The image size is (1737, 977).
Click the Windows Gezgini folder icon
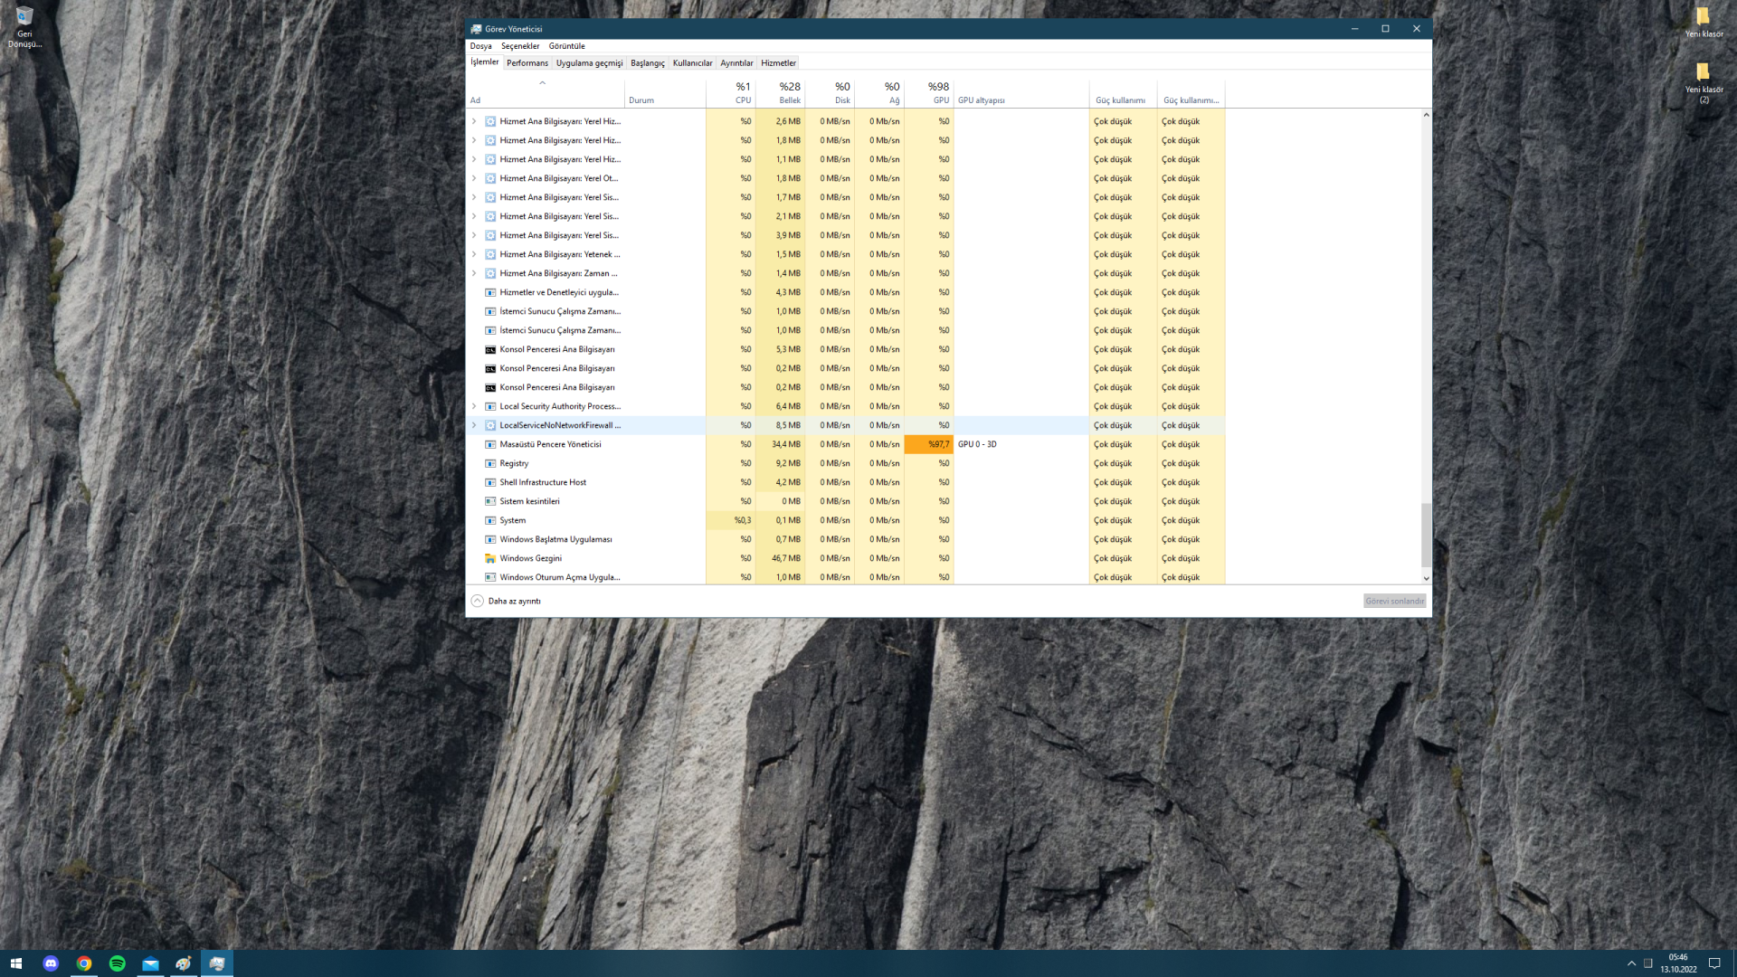490,558
